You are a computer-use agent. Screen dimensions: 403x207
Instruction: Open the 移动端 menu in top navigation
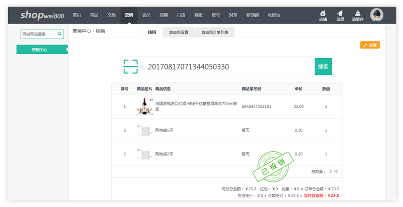click(253, 15)
